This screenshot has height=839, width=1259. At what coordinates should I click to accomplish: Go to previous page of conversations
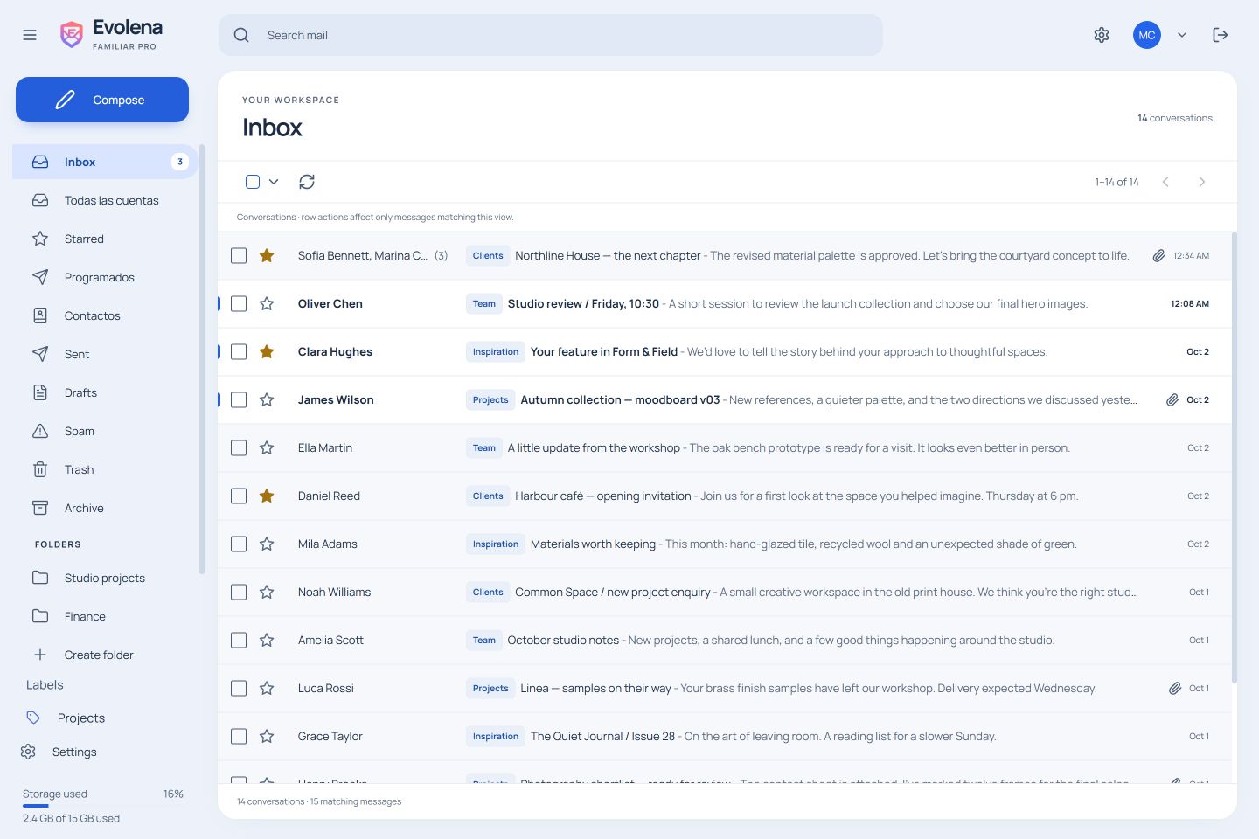(1165, 182)
